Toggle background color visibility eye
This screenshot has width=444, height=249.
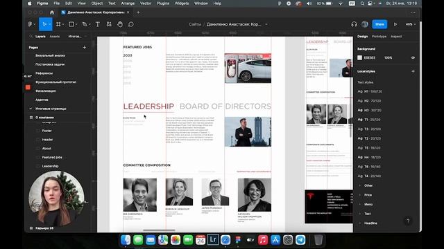[413, 57]
